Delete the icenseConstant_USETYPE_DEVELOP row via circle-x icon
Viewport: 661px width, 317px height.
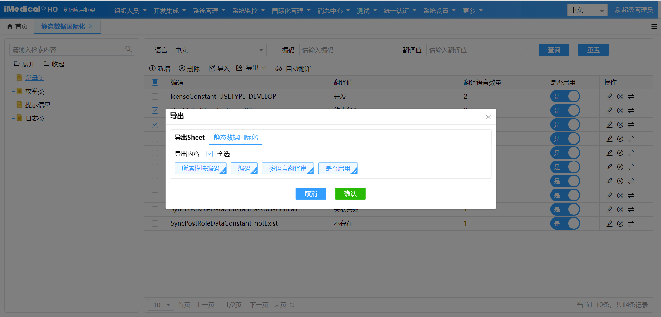click(620, 96)
